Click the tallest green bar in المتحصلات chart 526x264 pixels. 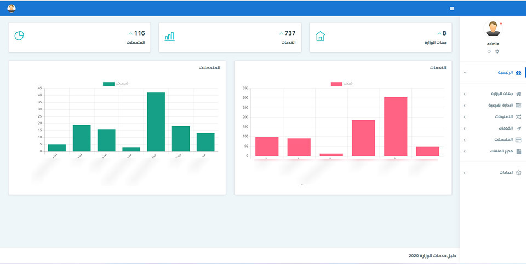coord(156,122)
